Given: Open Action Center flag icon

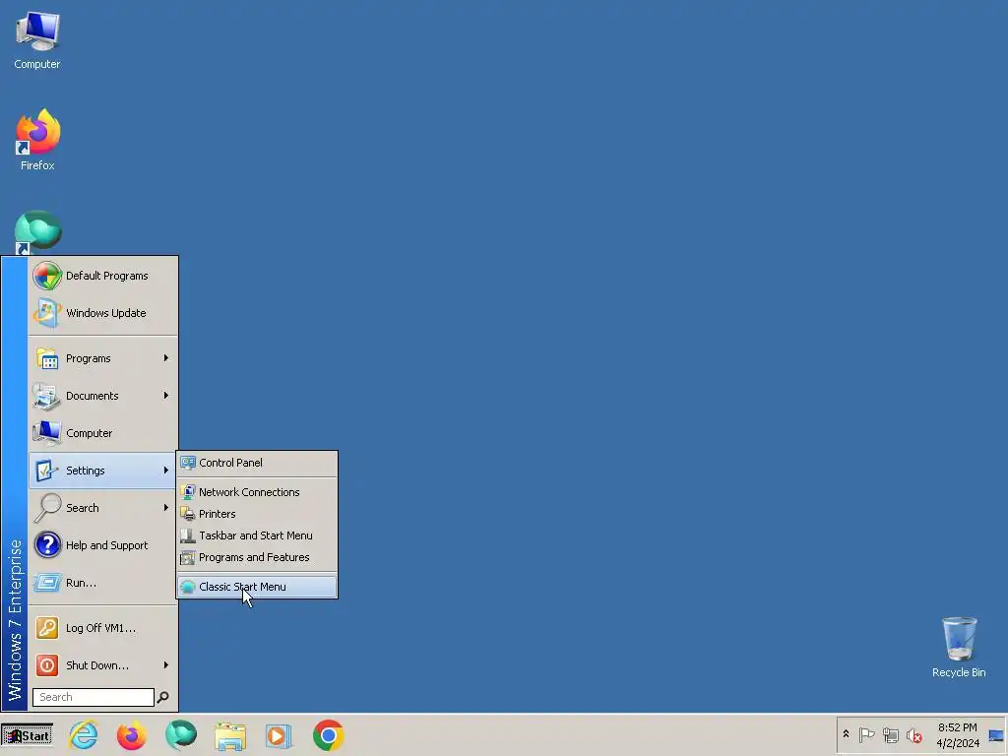Looking at the screenshot, I should point(866,734).
